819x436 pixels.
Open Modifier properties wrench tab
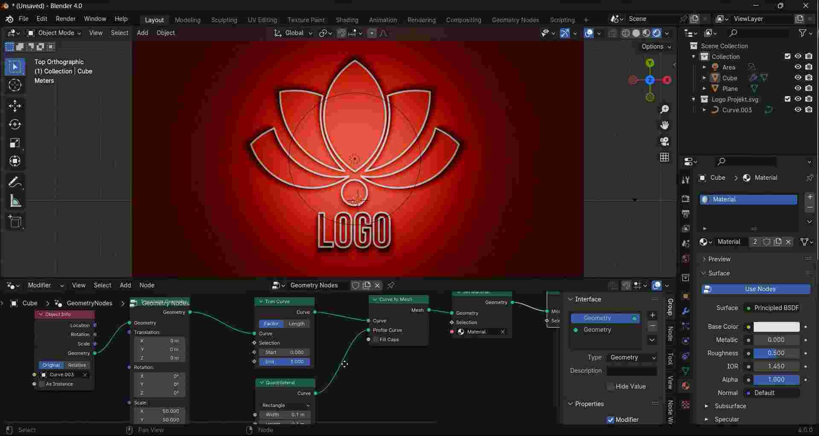point(685,311)
